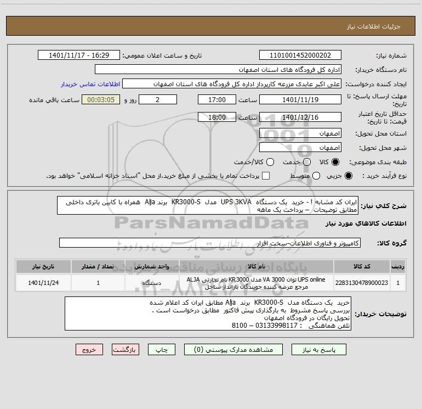Click the deadline time field 17:00
The width and height of the screenshot is (422, 409).
coord(217,99)
